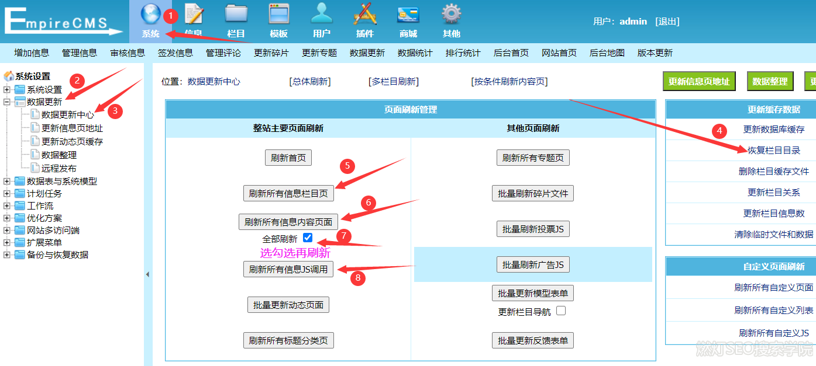816x366 pixels.
Task: Click the 工作流 folder icon
Action: (20, 205)
